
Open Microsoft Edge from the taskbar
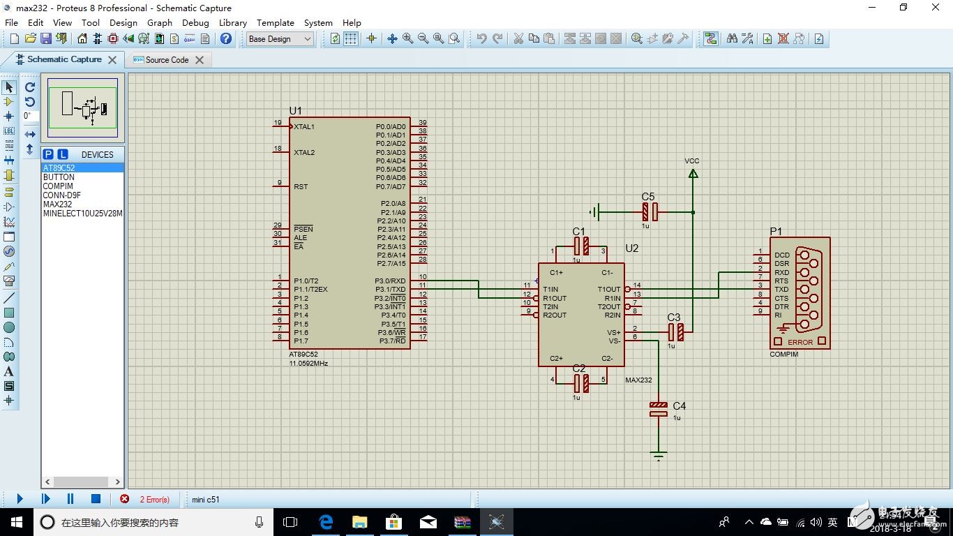pos(326,521)
